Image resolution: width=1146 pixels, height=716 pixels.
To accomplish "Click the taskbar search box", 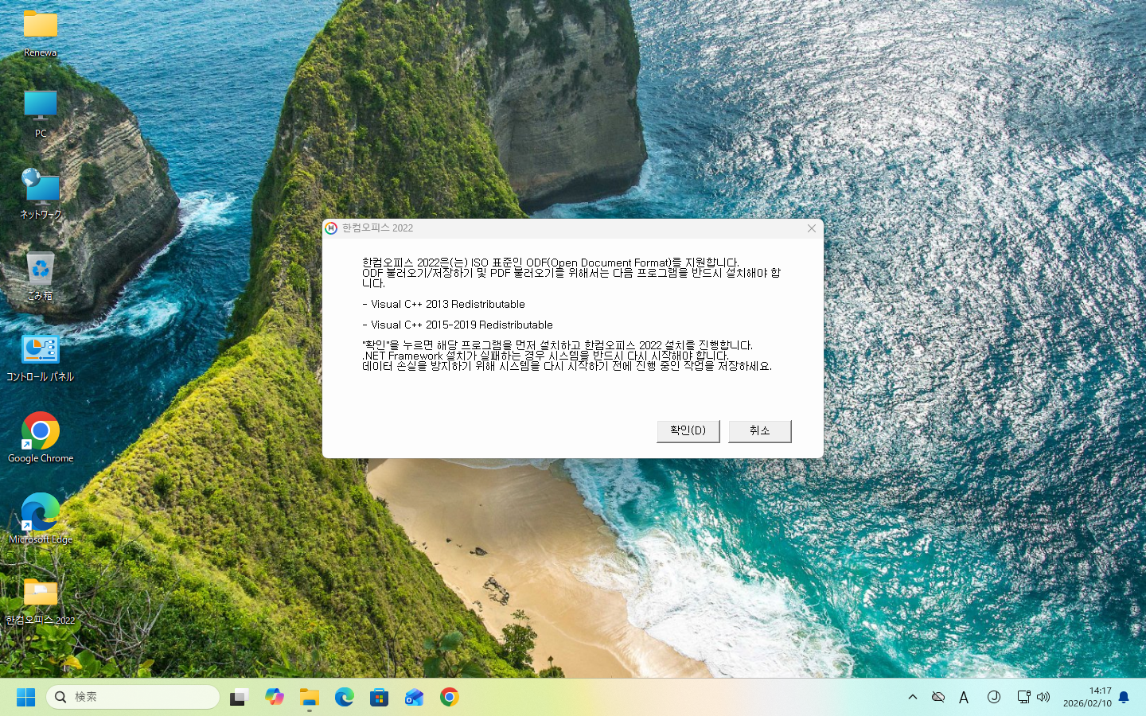I will click(x=133, y=697).
